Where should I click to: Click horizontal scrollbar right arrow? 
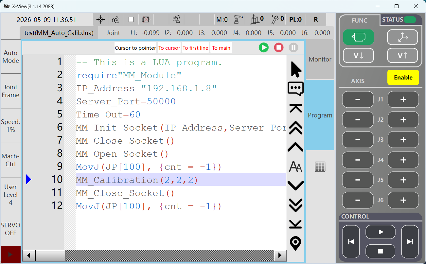pos(280,255)
